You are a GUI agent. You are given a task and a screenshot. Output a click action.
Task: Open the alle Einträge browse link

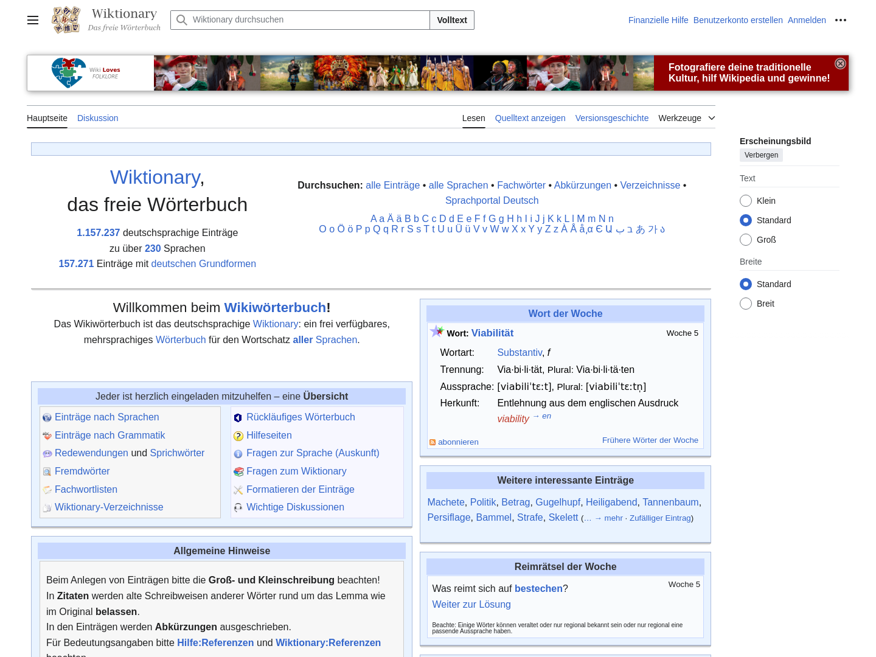pos(393,185)
